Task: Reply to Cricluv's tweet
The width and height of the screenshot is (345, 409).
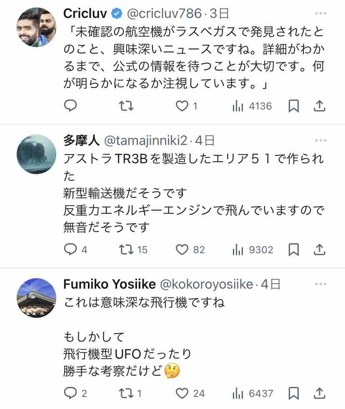Action: (x=70, y=106)
